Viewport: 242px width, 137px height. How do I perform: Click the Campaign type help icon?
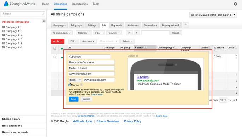[x=176, y=48]
